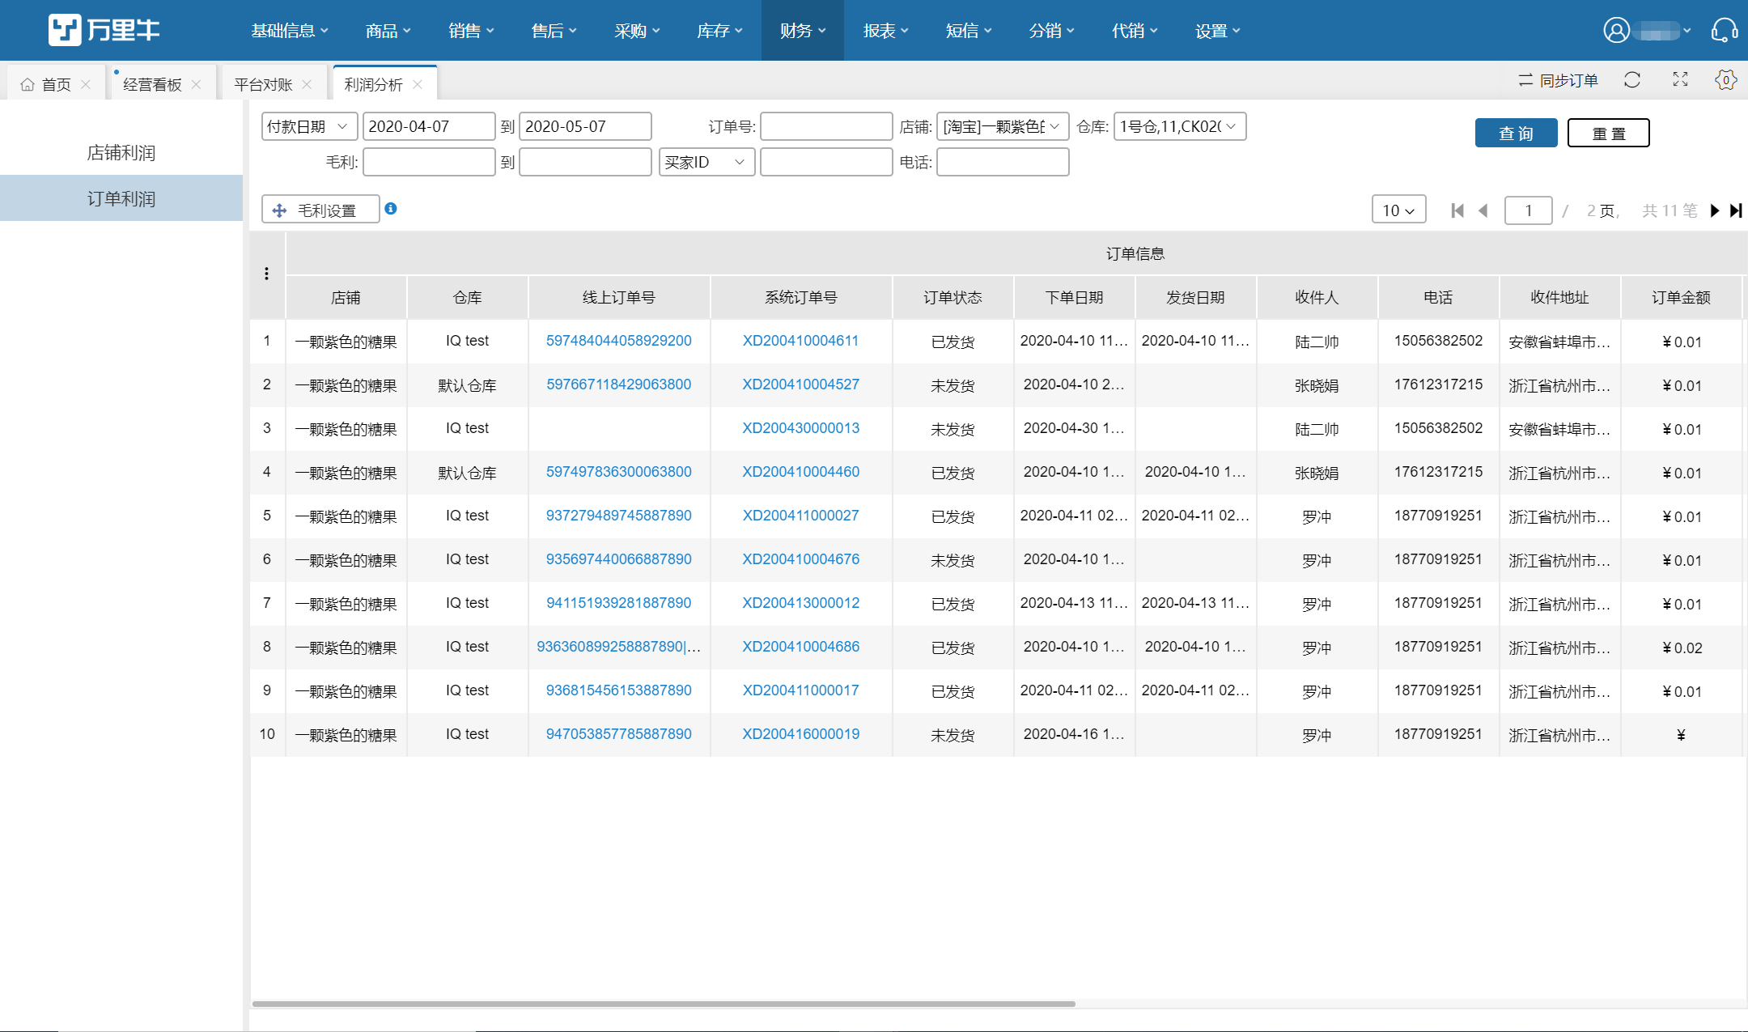Open the 设置 menu
The width and height of the screenshot is (1748, 1032).
click(1217, 31)
